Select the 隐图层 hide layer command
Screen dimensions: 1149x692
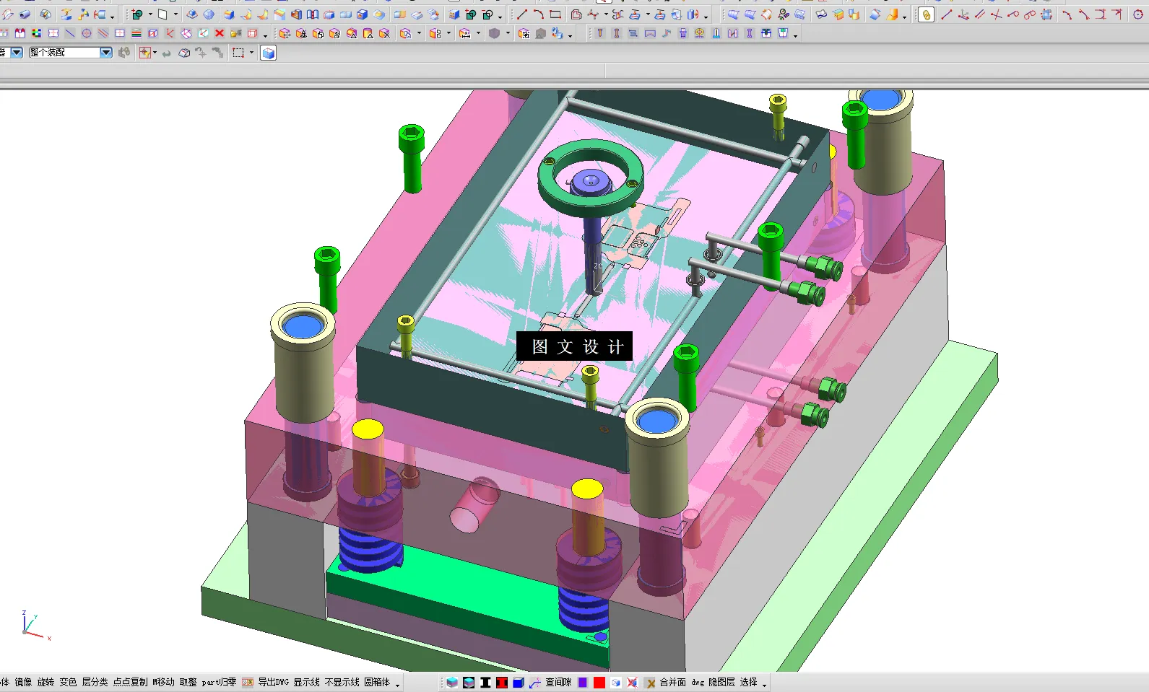pyautogui.click(x=721, y=682)
